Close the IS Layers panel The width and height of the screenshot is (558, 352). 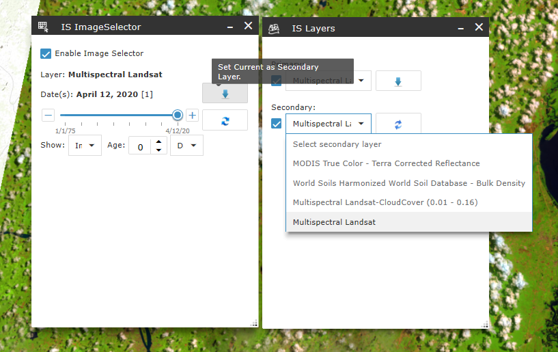point(479,27)
